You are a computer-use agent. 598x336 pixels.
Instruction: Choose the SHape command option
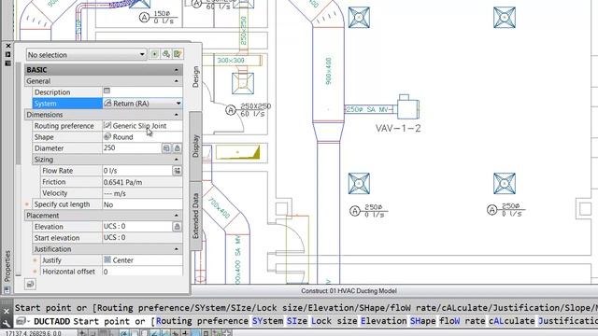(423, 321)
